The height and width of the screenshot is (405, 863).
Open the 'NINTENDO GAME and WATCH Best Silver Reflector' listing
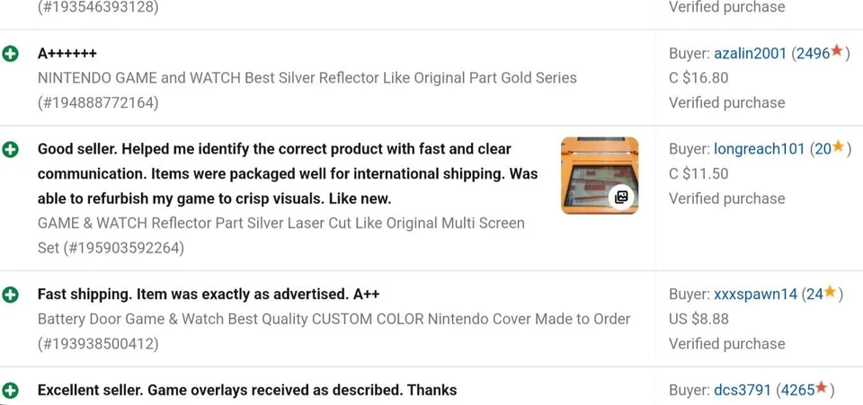coord(307,78)
